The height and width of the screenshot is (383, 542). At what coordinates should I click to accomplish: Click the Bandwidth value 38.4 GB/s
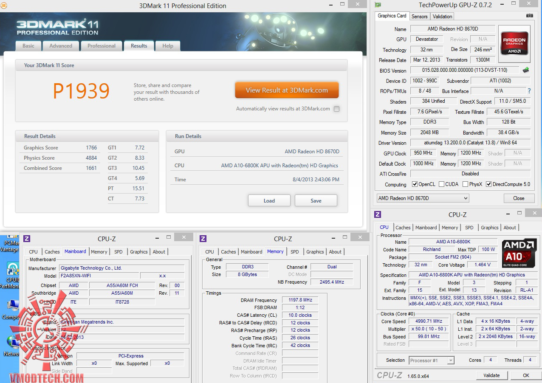(509, 132)
